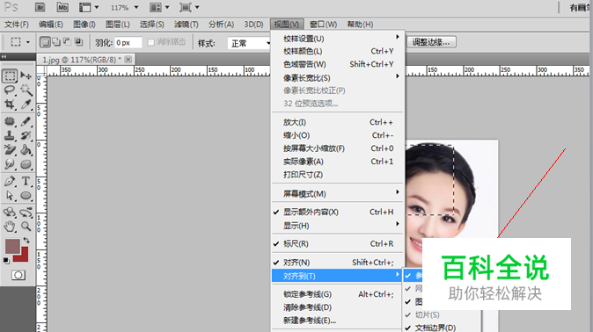The image size is (593, 332).
Task: Choose 新建参考线(E)... new guide
Action: point(338,321)
